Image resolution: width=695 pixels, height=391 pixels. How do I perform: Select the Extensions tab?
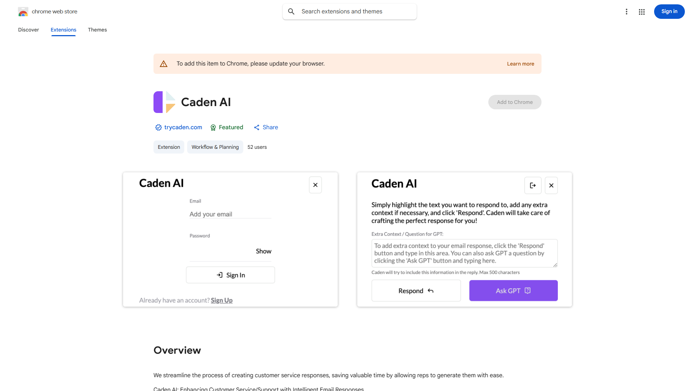click(x=63, y=30)
